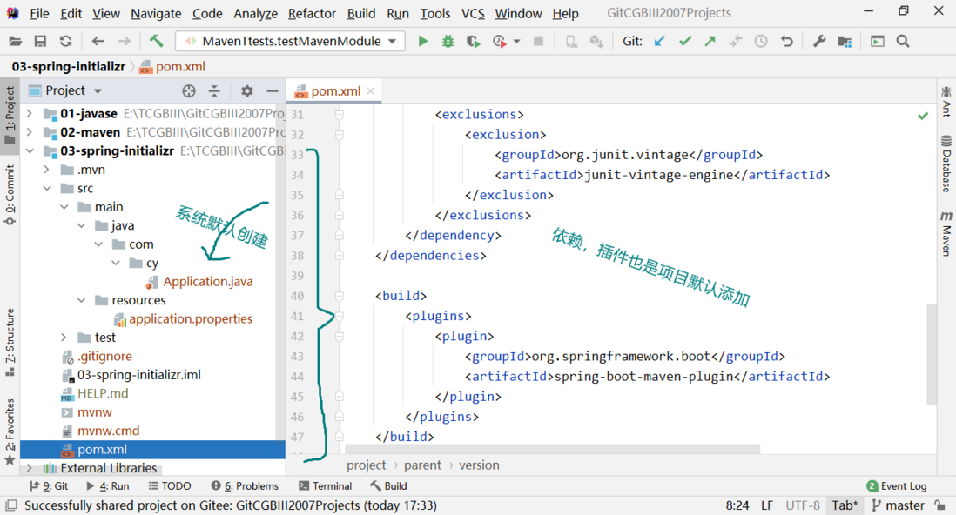The height and width of the screenshot is (515, 956).
Task: Synchronize files with the refresh icon
Action: point(65,42)
